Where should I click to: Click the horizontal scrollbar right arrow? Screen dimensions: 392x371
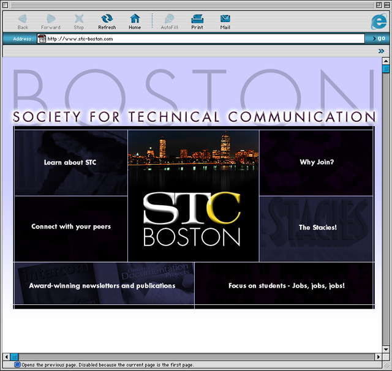(x=379, y=357)
